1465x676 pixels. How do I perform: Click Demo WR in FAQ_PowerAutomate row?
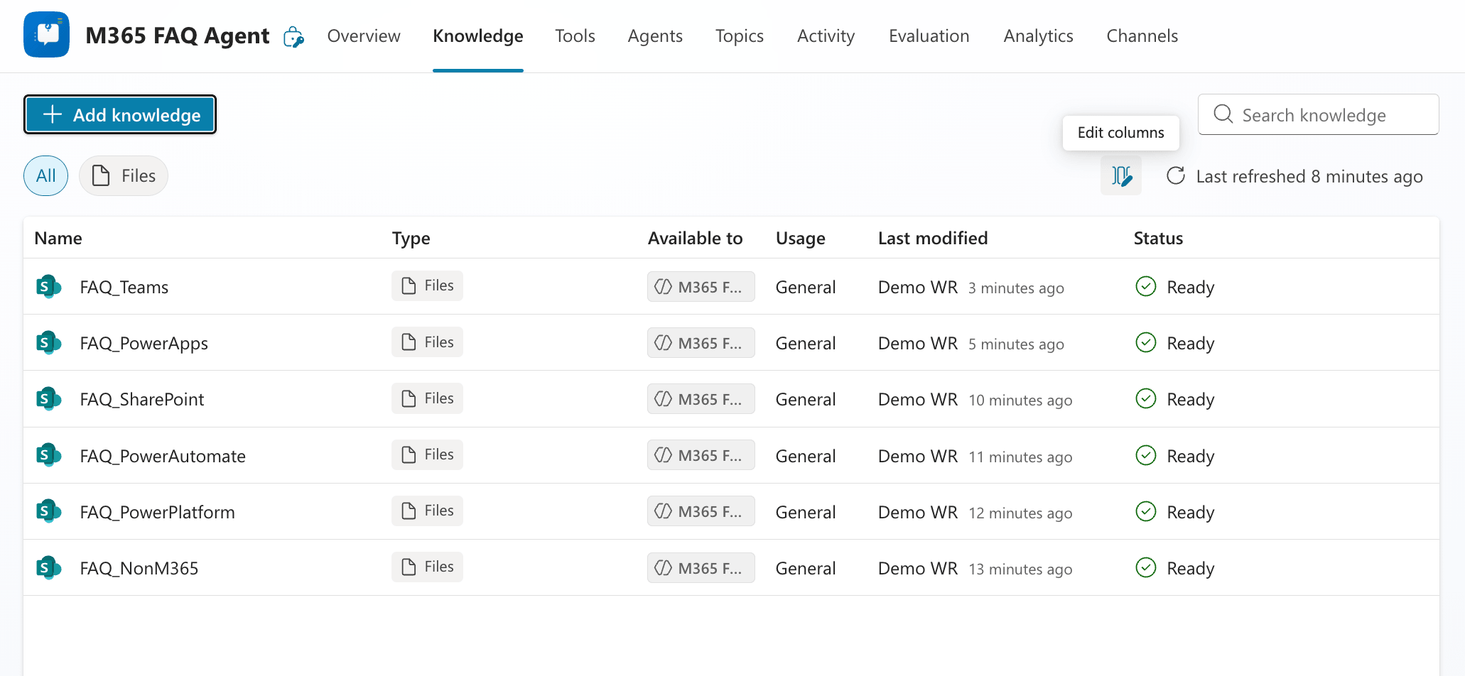pos(918,456)
